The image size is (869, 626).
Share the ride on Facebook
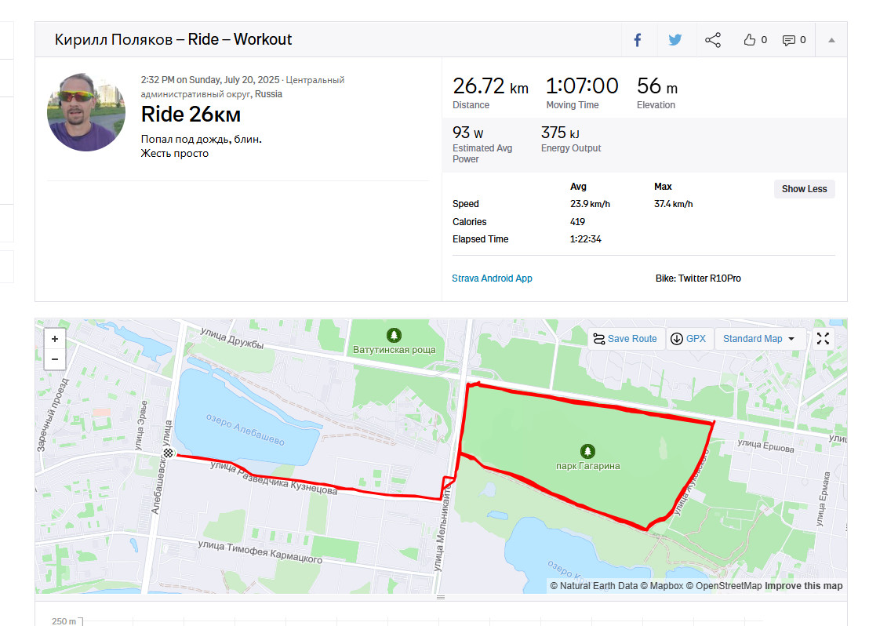click(x=638, y=40)
